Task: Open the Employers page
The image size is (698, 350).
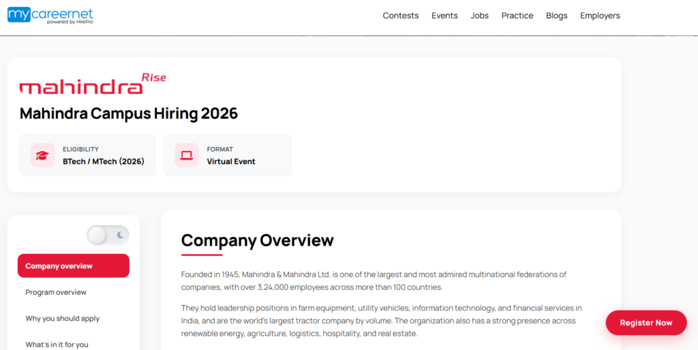Action: 600,16
